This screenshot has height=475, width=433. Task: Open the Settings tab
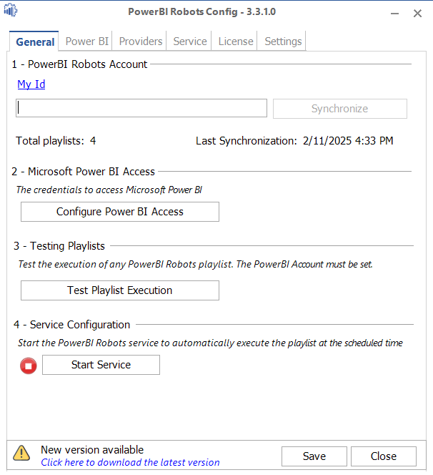(x=283, y=41)
